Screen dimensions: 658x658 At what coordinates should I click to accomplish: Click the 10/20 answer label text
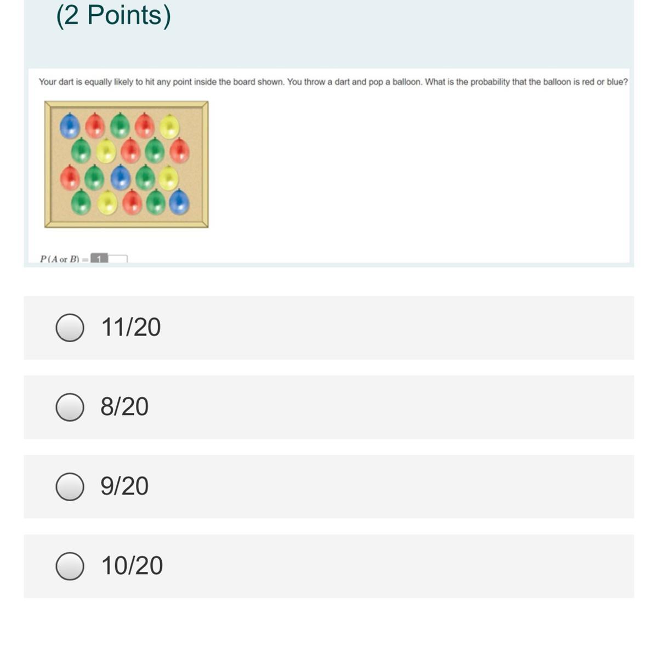[x=132, y=566]
